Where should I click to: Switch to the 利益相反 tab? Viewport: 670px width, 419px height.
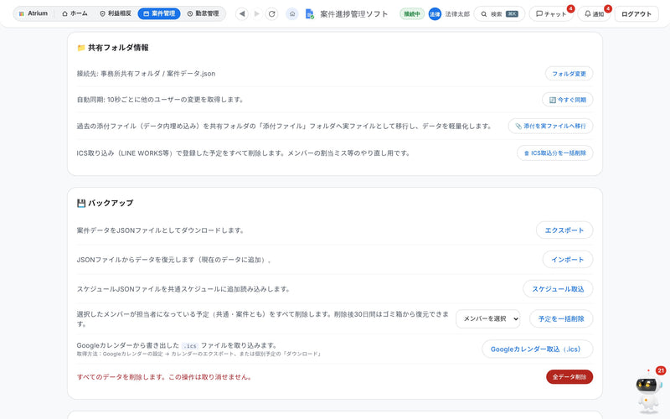(x=116, y=13)
